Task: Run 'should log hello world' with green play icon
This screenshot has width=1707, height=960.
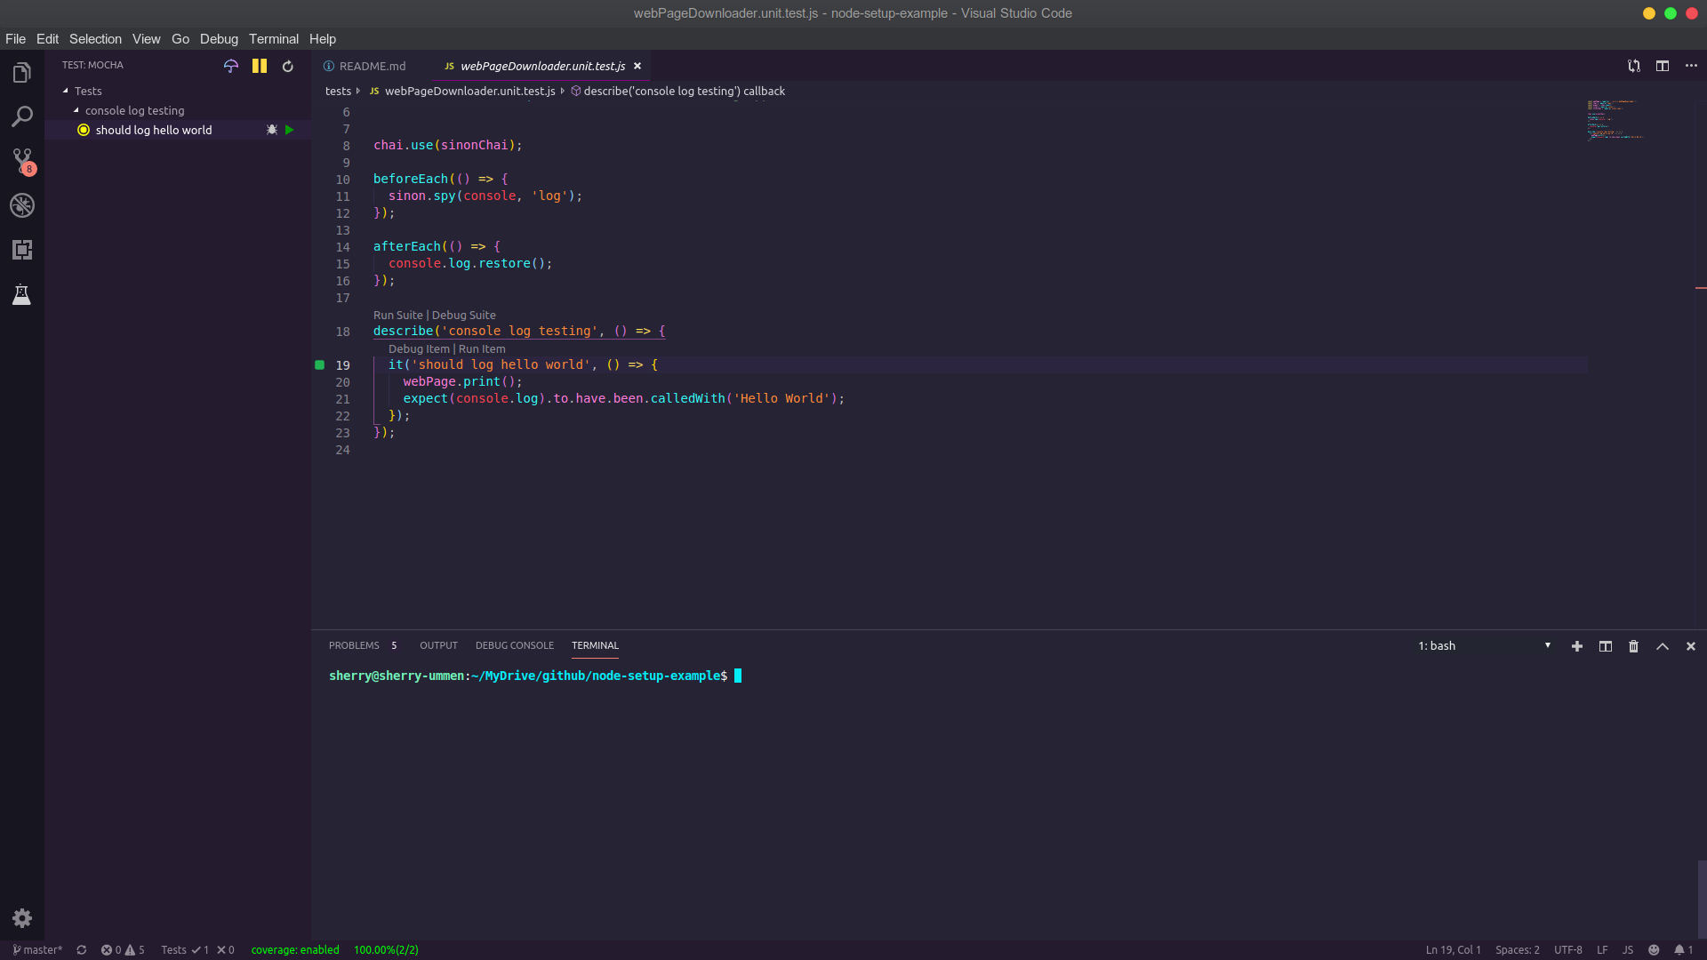Action: (x=290, y=130)
